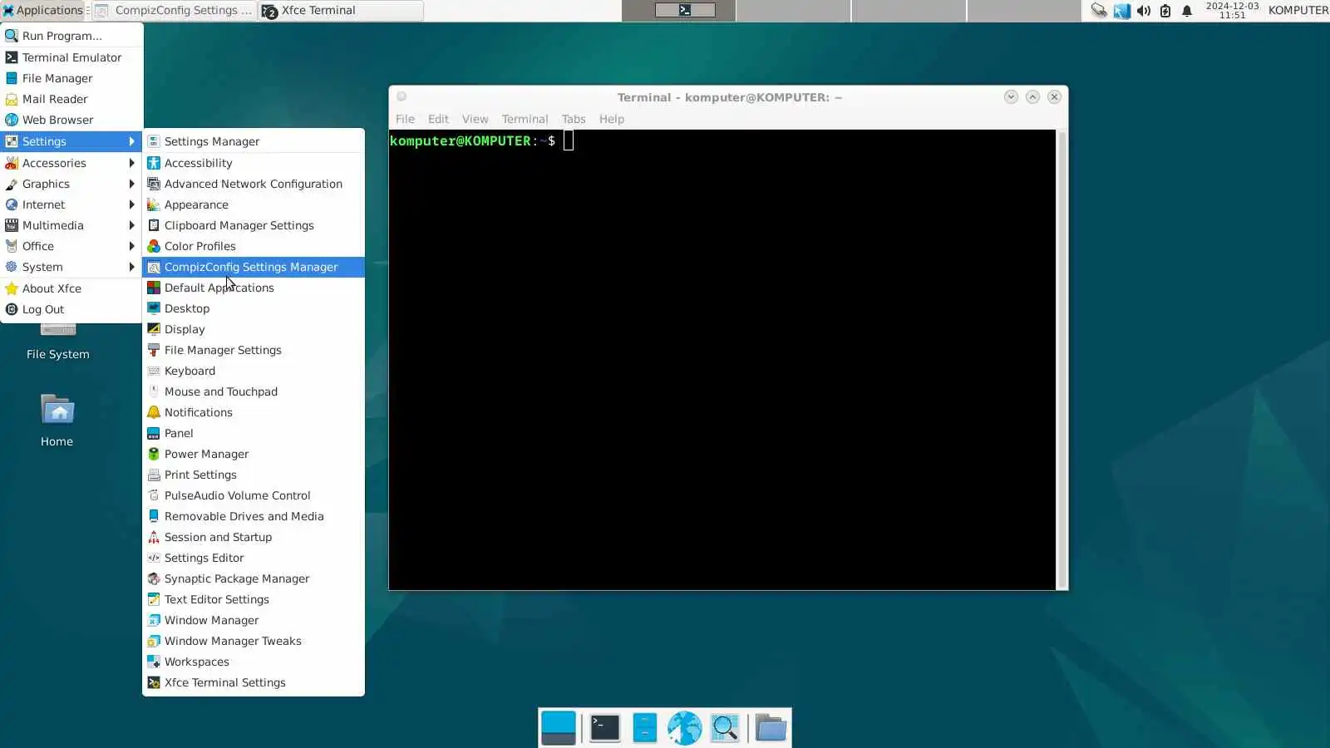The width and height of the screenshot is (1330, 748).
Task: Expand the Settings submenu arrow
Action: click(x=131, y=141)
